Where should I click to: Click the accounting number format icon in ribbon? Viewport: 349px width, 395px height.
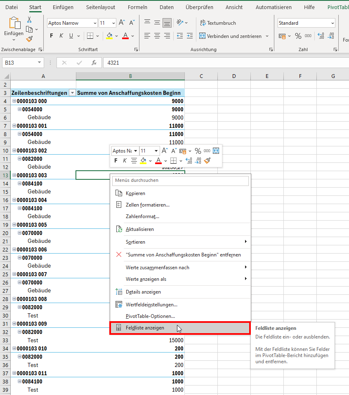(282, 36)
